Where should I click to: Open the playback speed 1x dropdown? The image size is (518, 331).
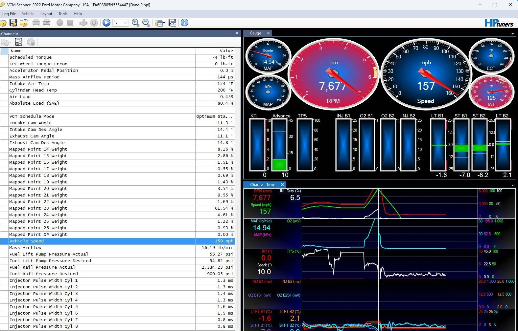coord(120,23)
